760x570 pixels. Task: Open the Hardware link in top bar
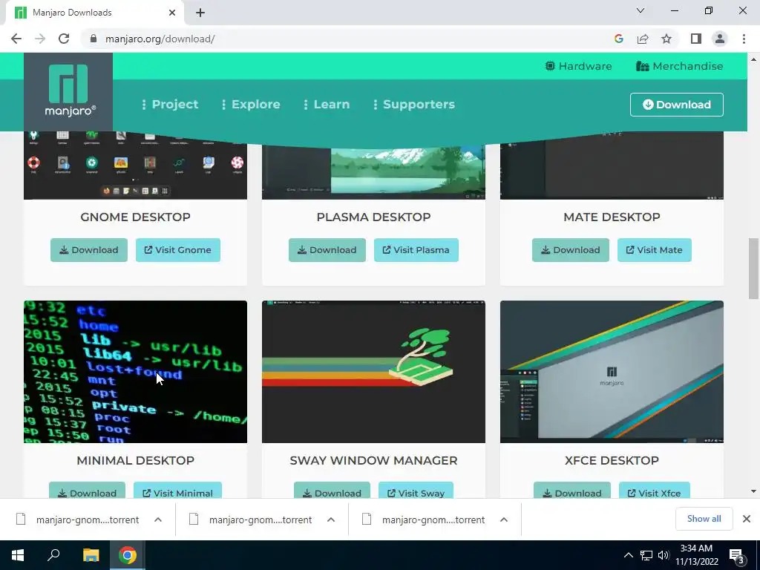(578, 66)
